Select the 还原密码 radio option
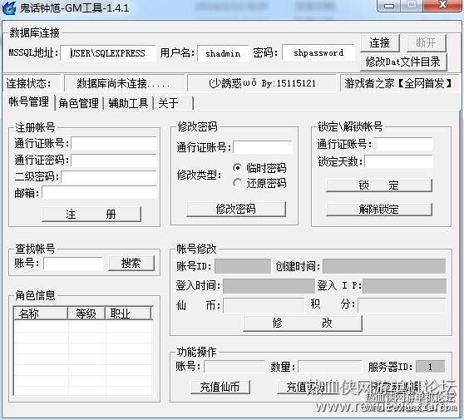Screen dimensions: 464x420 point(237,183)
